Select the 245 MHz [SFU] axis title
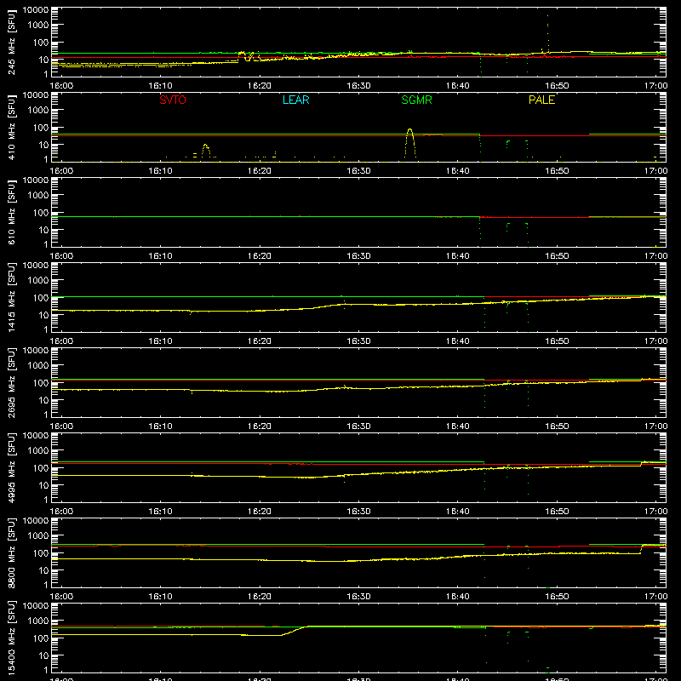The width and height of the screenshot is (681, 681). (x=12, y=42)
